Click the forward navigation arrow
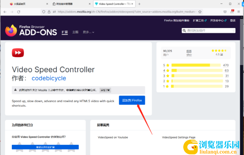The image size is (244, 155). click(x=12, y=12)
